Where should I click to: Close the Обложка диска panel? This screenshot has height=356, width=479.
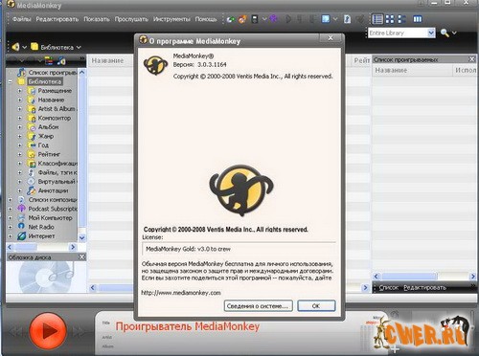click(x=82, y=256)
